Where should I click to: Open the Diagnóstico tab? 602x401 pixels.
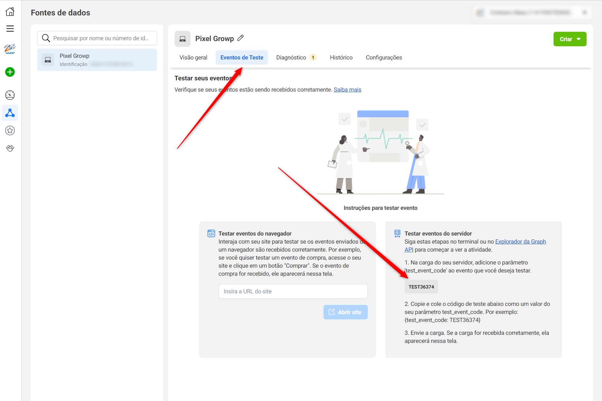click(x=291, y=58)
